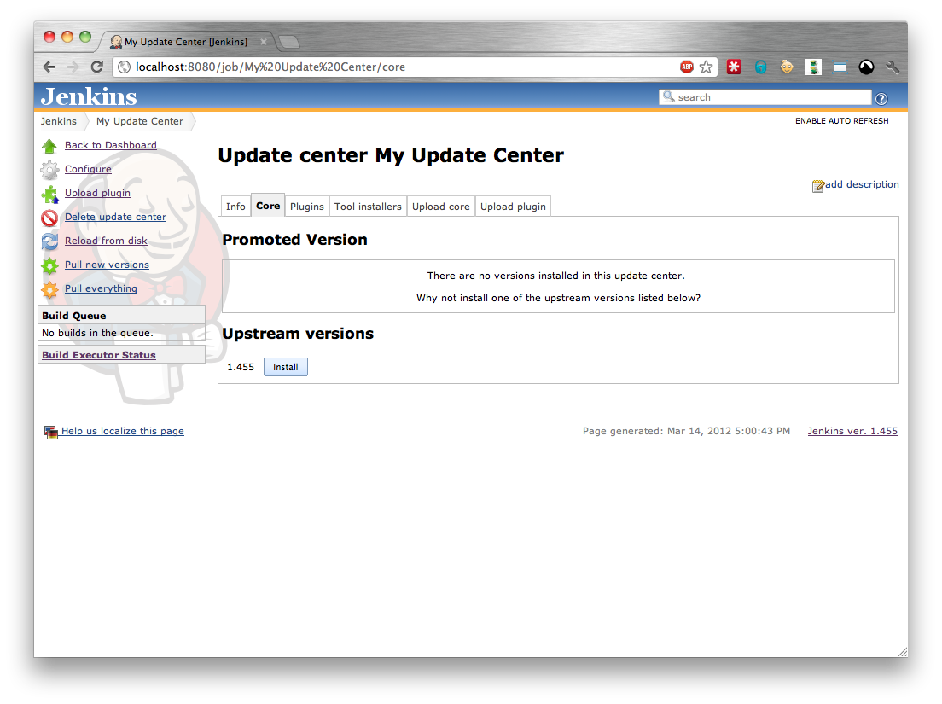This screenshot has height=704, width=942.
Task: Open the Plugins tab
Action: tap(307, 206)
